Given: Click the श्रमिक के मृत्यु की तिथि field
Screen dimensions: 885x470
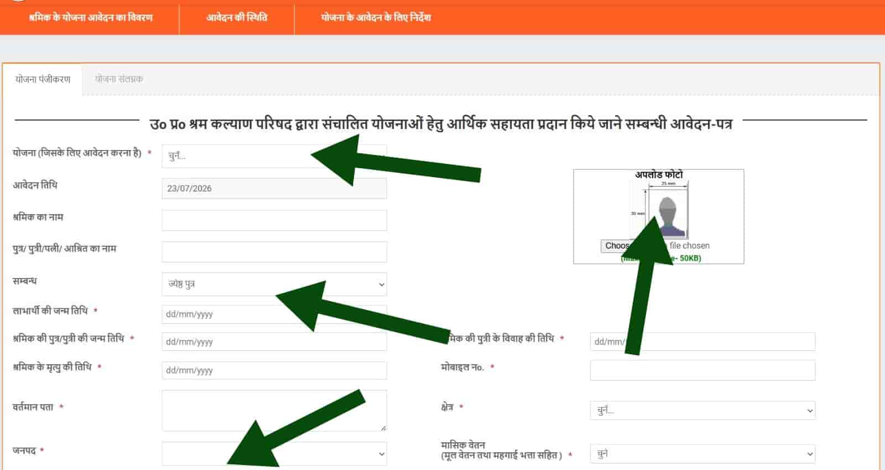Looking at the screenshot, I should click(274, 370).
